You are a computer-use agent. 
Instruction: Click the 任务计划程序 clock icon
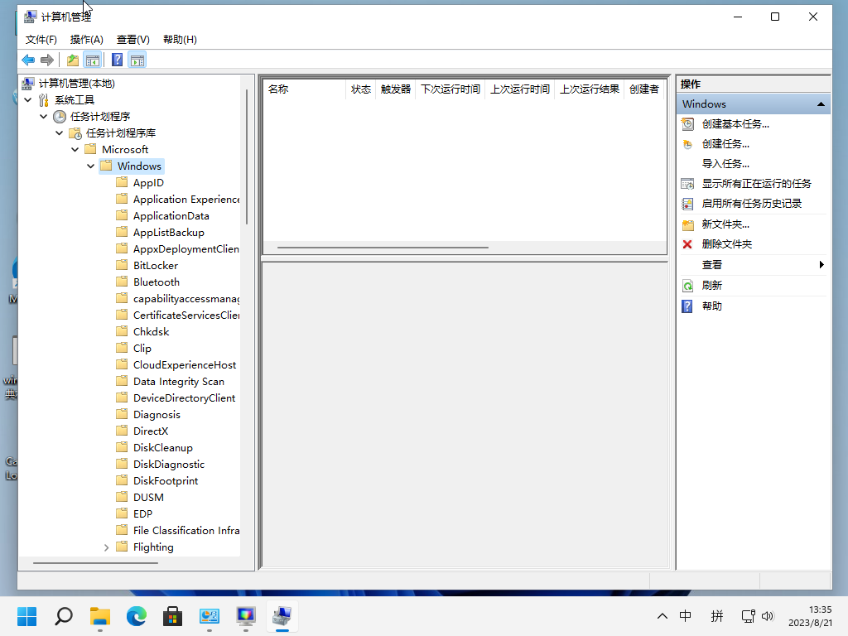(60, 117)
